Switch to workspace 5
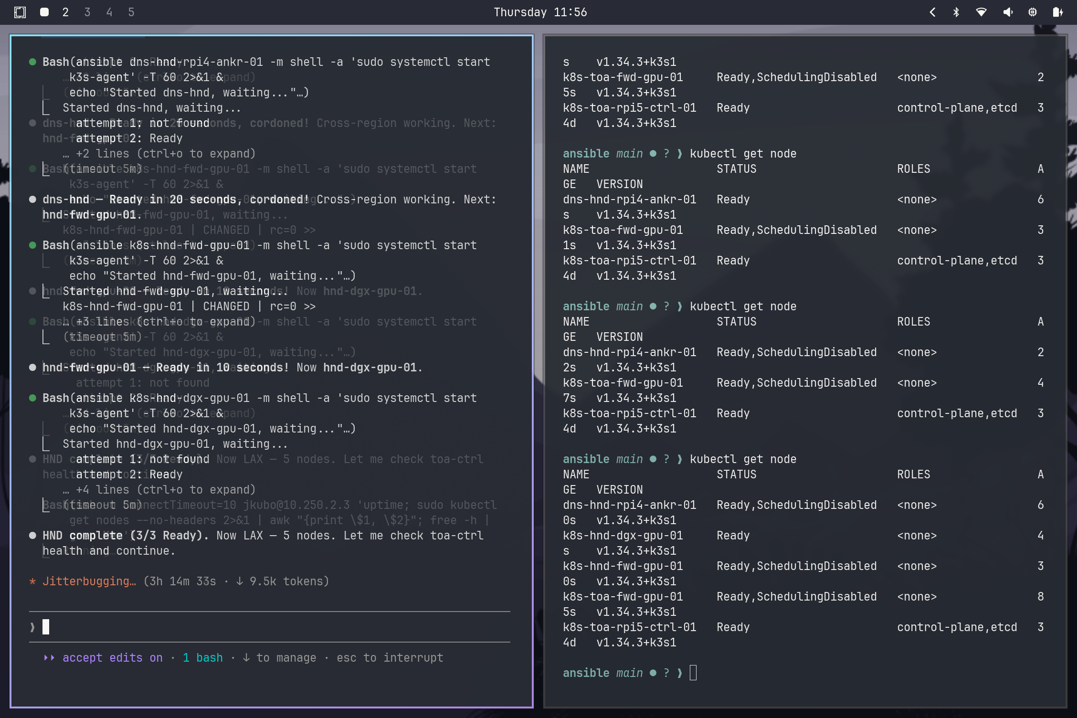This screenshot has height=718, width=1077. (131, 12)
